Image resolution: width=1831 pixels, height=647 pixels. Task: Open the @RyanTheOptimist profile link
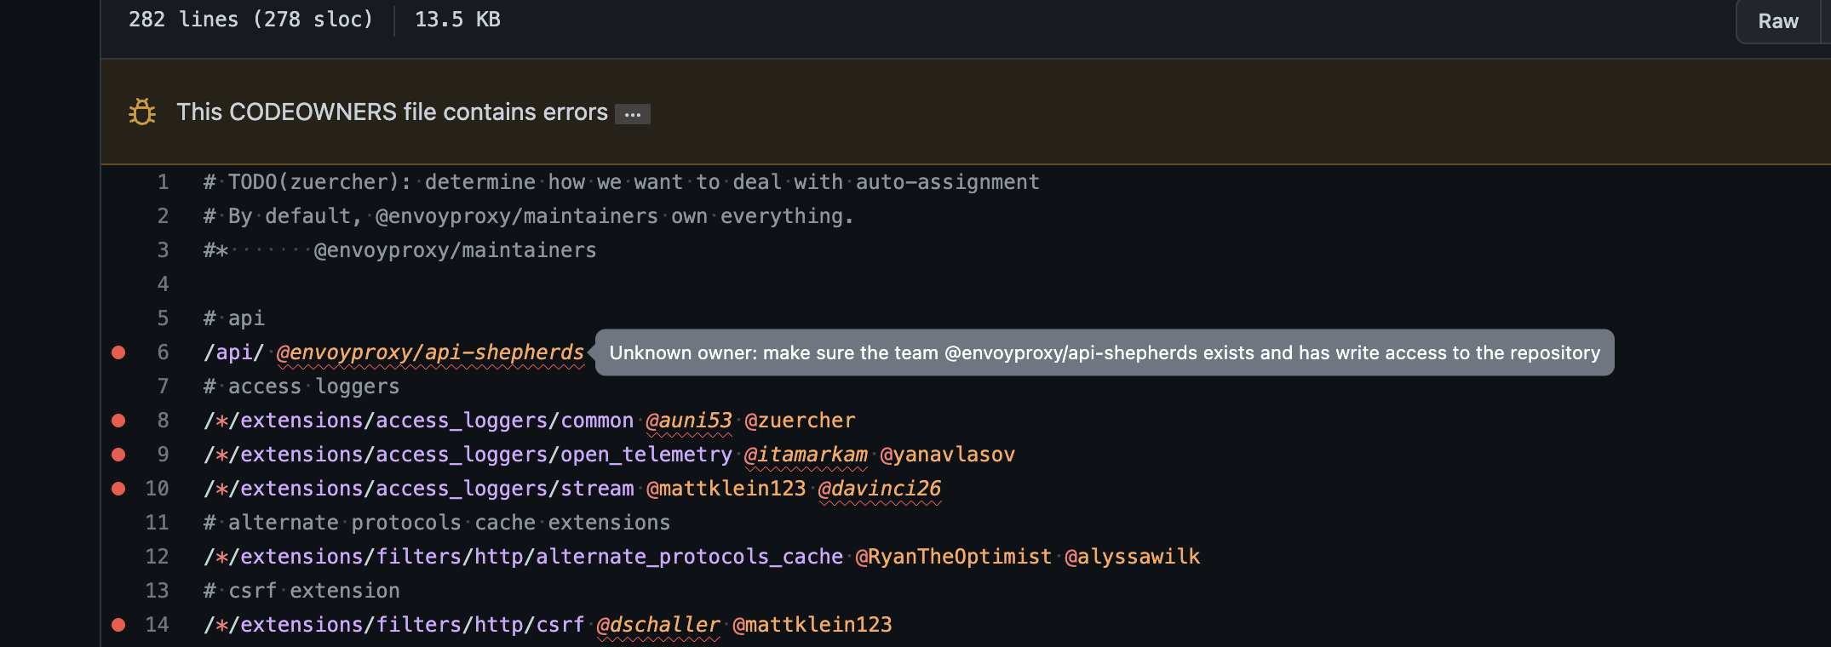(x=953, y=556)
